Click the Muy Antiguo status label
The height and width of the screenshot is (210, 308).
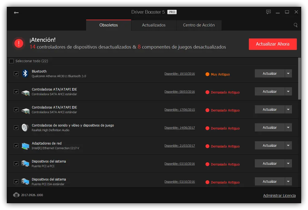pyautogui.click(x=220, y=74)
